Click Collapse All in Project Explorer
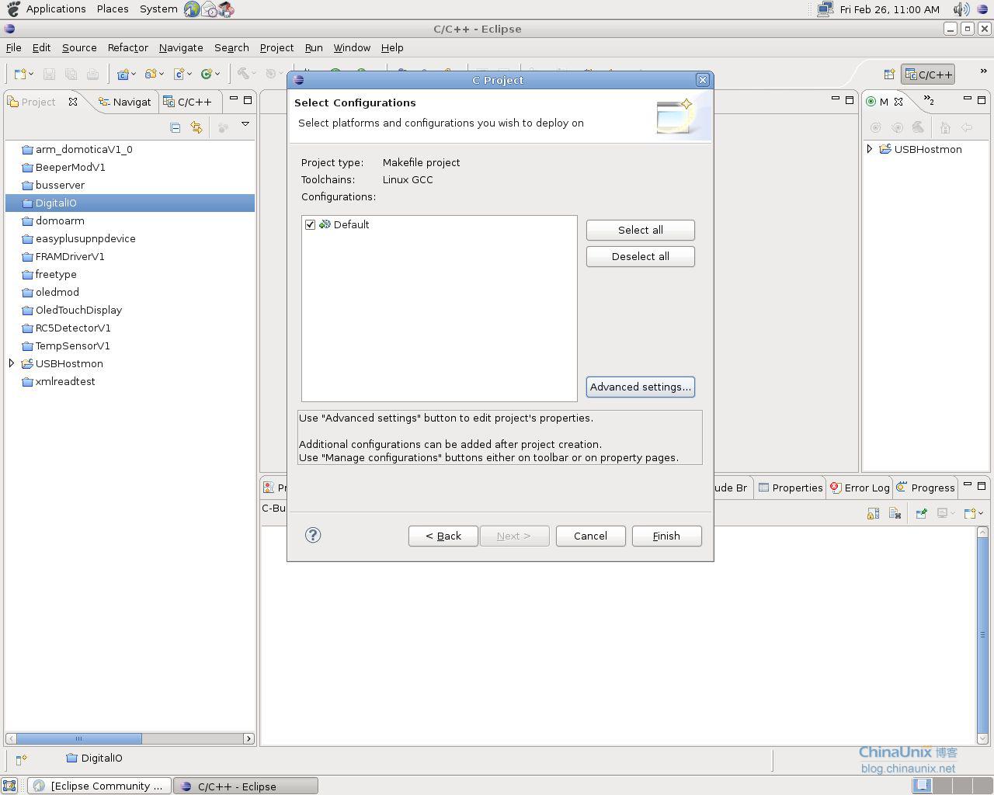994x795 pixels. [x=175, y=127]
